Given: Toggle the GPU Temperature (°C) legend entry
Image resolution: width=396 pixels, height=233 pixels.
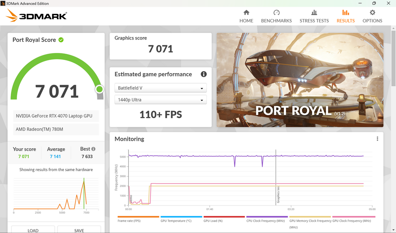Looking at the screenshot, I should [181, 219].
